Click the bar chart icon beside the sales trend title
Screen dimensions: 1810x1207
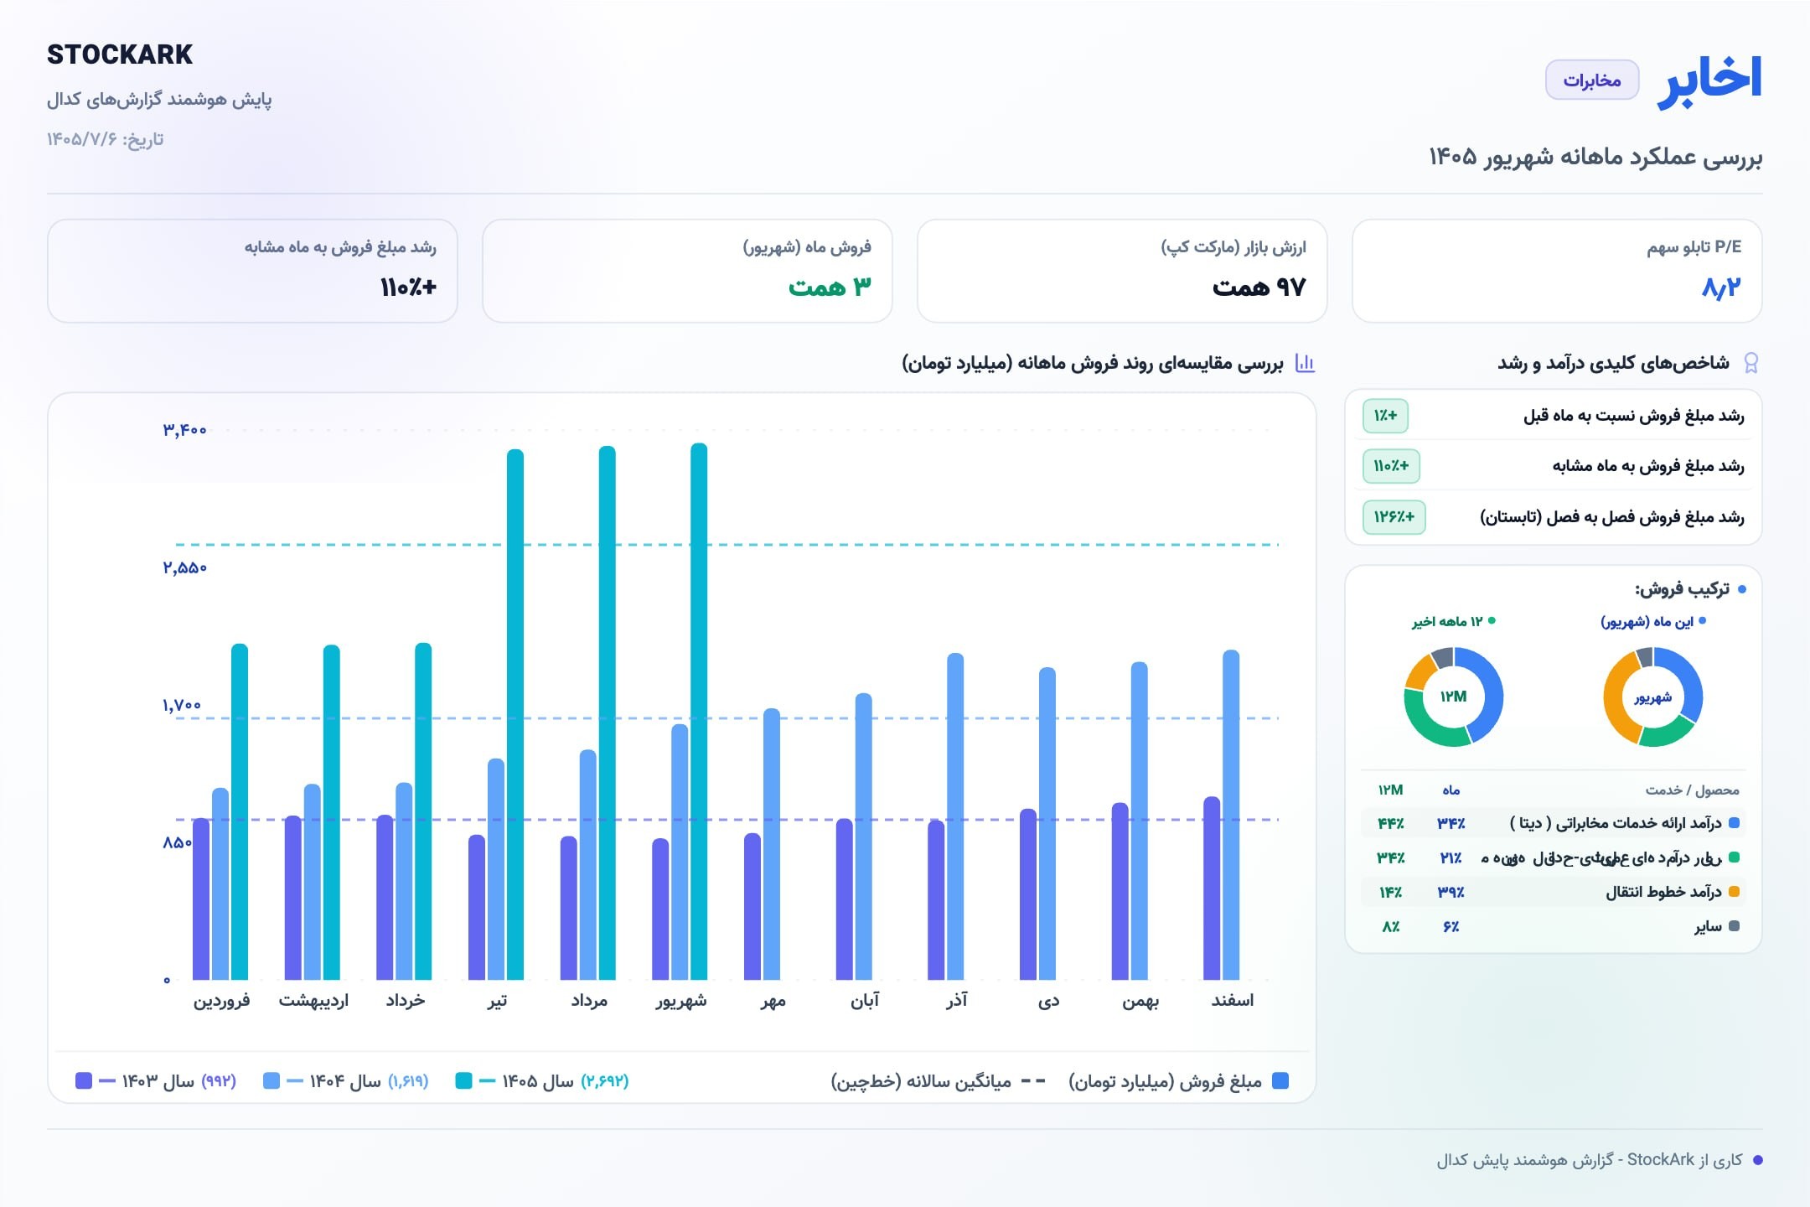click(x=1305, y=363)
